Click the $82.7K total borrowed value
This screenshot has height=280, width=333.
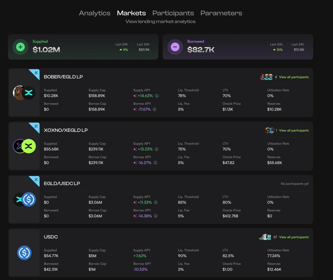[201, 50]
